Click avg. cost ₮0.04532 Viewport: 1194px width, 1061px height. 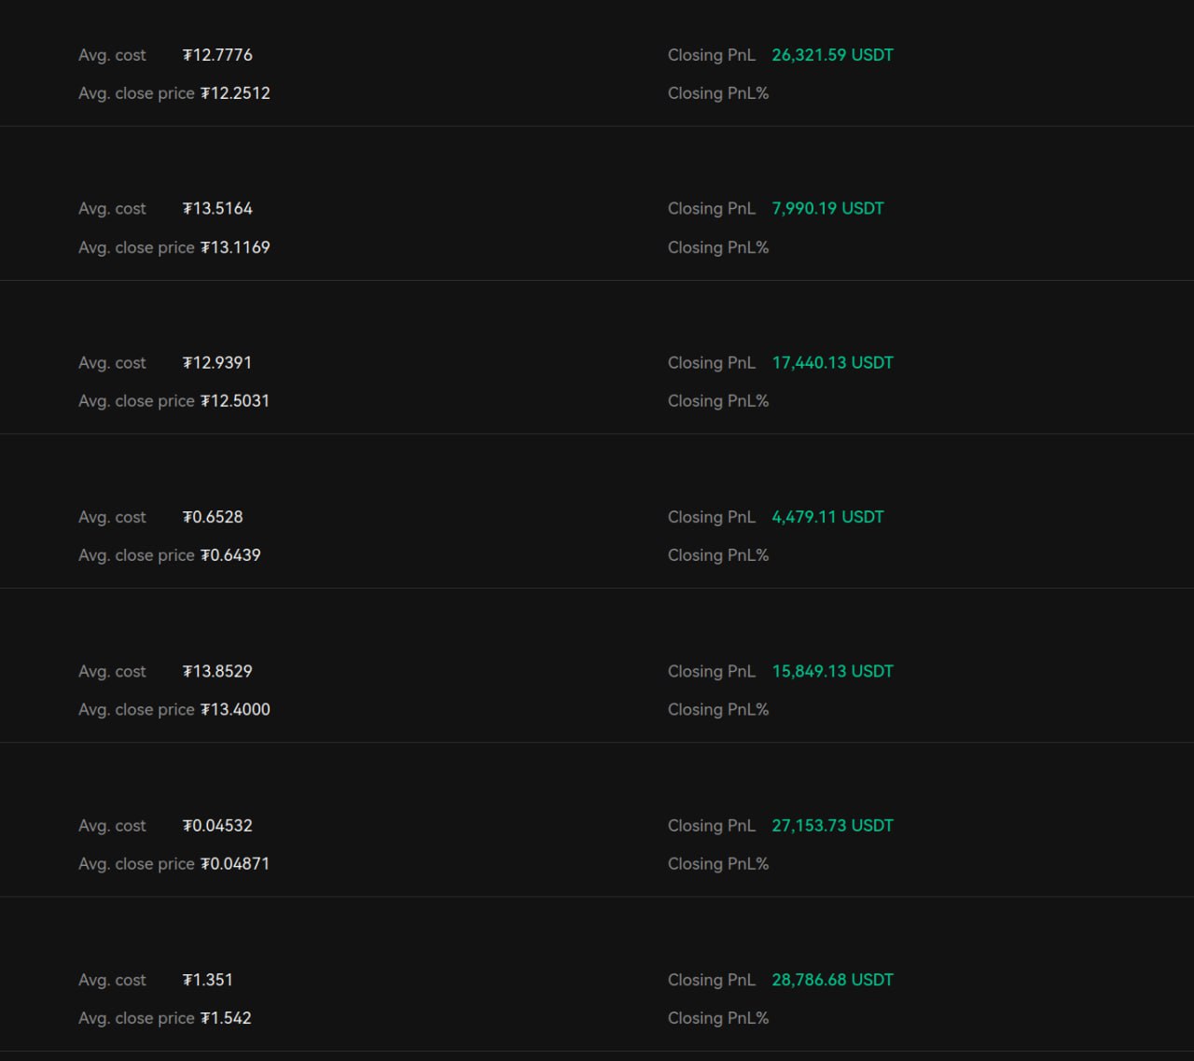(217, 826)
